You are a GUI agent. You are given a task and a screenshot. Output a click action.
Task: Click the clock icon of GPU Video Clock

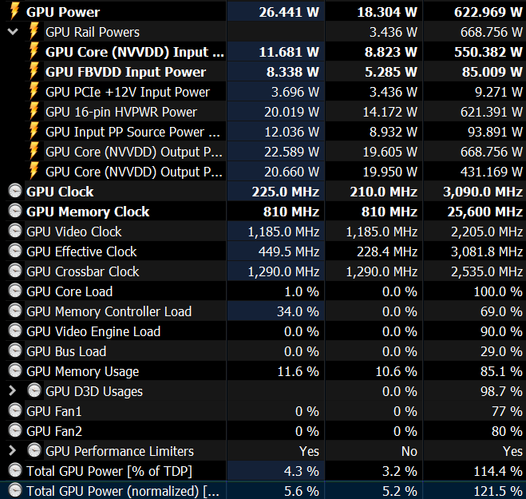coord(14,231)
